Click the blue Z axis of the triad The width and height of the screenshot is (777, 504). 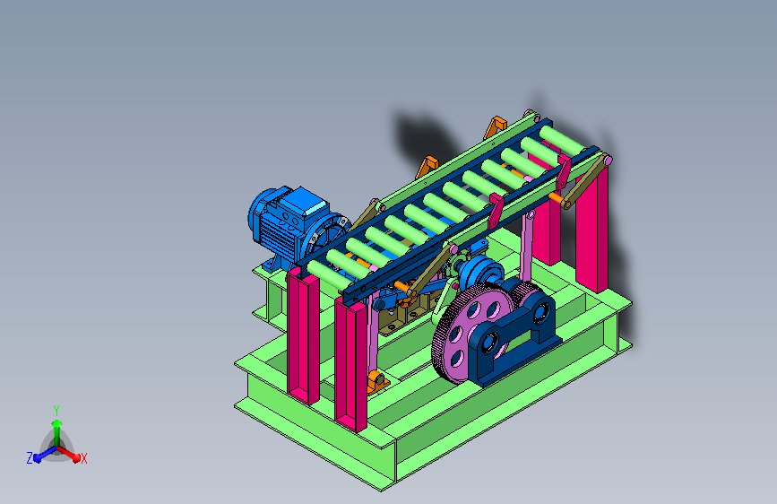coord(39,456)
